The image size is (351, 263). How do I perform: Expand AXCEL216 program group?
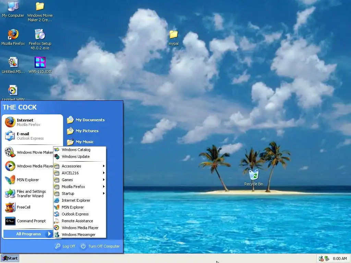pyautogui.click(x=80, y=173)
